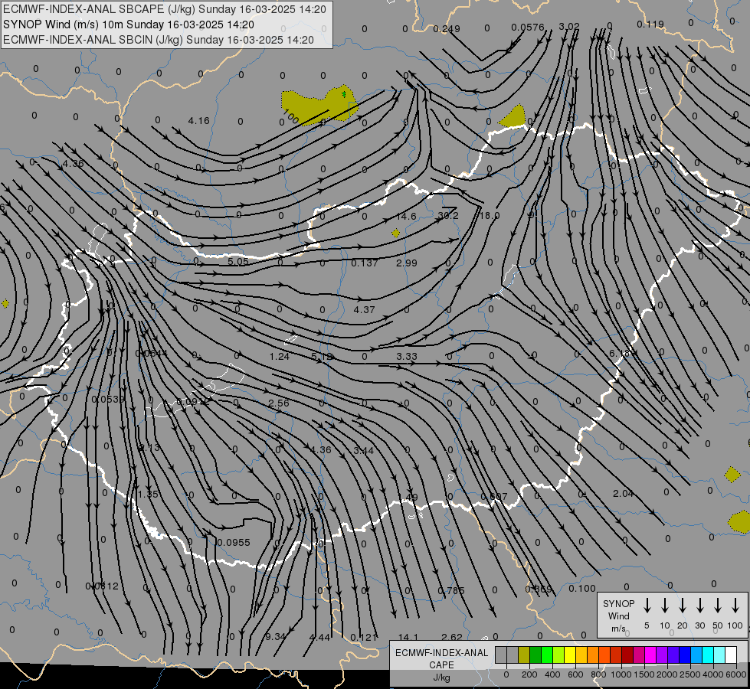Click the 1000 tick label on CAPE scale
This screenshot has height=689, width=750.
click(621, 674)
